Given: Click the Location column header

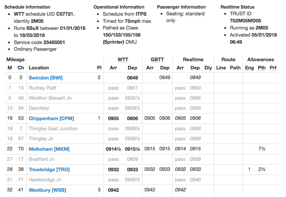Looking at the screenshot, I should [x=39, y=68].
